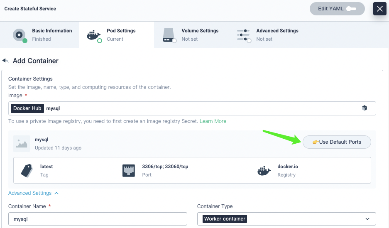Toggle the Edit YAML switch
The width and height of the screenshot is (389, 228).
(x=351, y=9)
